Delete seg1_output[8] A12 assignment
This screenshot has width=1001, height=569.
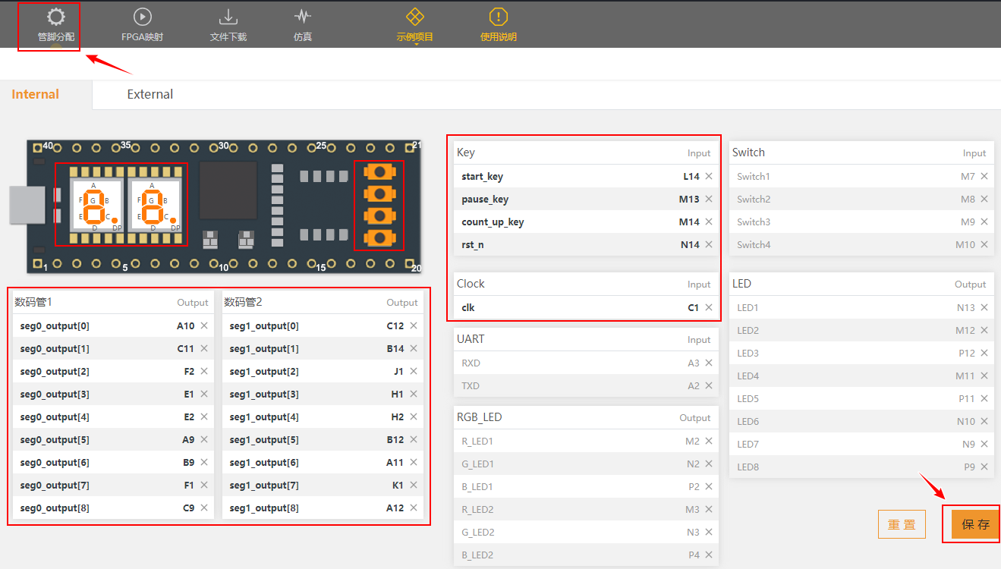(x=414, y=508)
